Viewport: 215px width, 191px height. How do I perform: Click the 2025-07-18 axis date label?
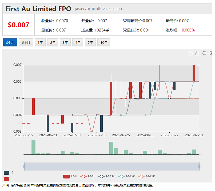click(x=97, y=135)
